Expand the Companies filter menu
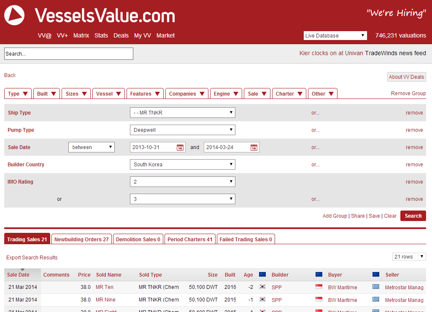 187,94
